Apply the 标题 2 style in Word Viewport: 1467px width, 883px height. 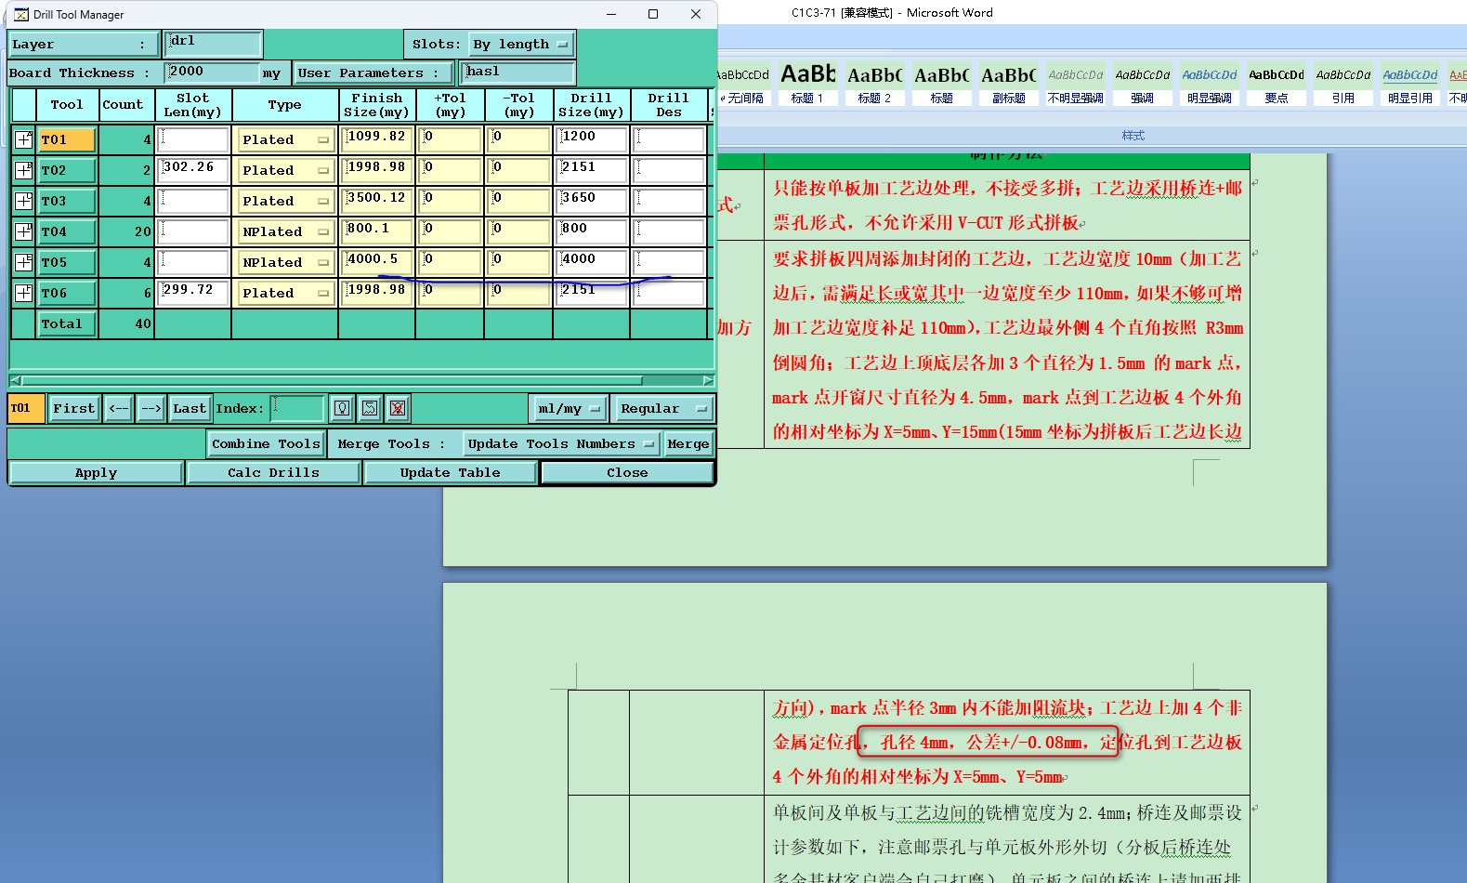874,84
